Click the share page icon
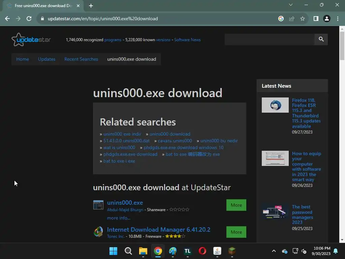This screenshot has width=345, height=259. tap(292, 19)
